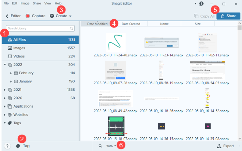Screen dimensions: 242x151
Task: Click the Images picture icon
Action: tap(10, 48)
